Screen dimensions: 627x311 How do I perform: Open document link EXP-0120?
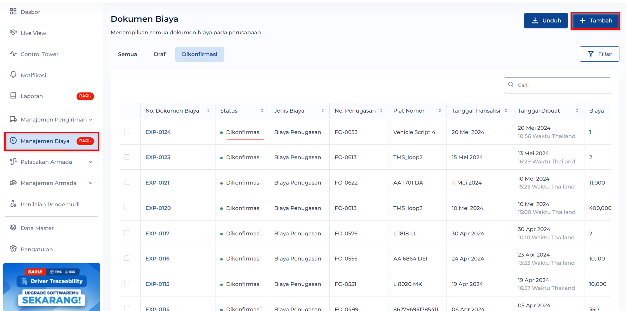(158, 208)
